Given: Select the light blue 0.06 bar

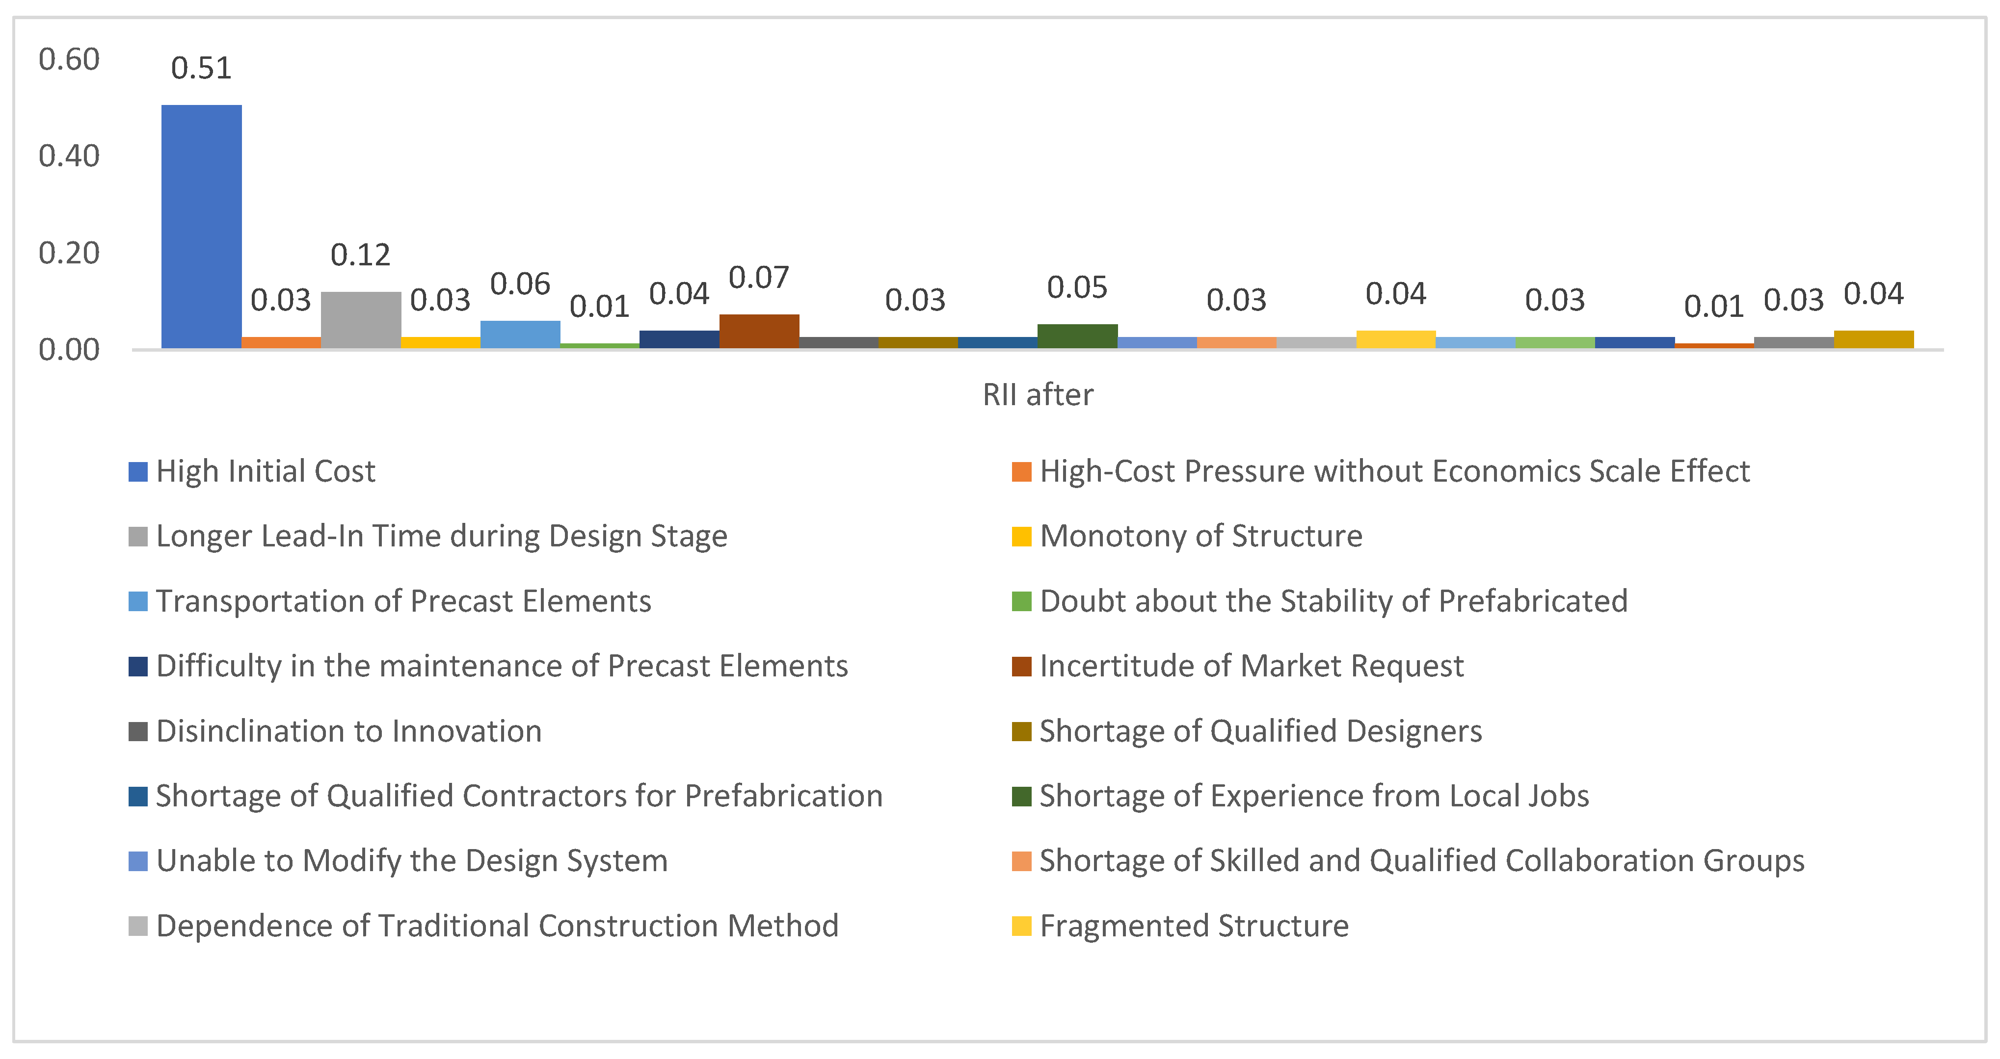Looking at the screenshot, I should pos(520,335).
